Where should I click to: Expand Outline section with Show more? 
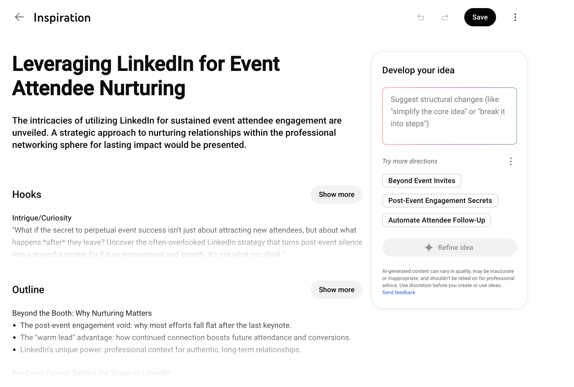point(336,290)
